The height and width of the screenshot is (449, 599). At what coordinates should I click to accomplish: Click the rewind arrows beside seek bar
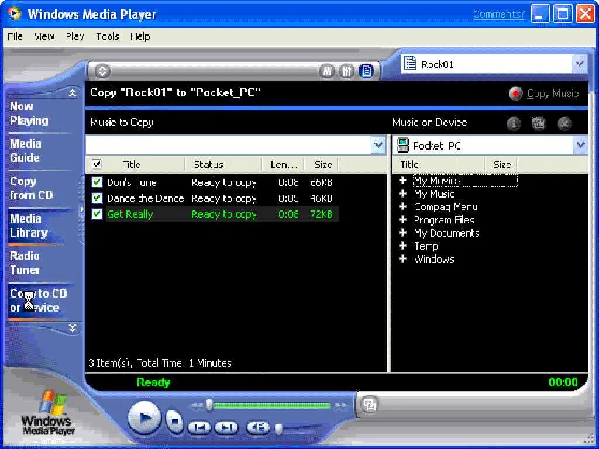[x=197, y=406]
